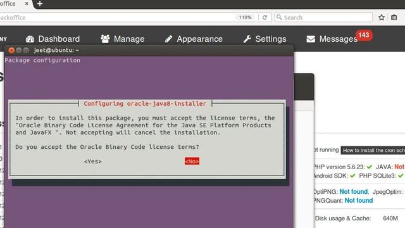Open the bookmarks list icon

pyautogui.click(x=394, y=17)
